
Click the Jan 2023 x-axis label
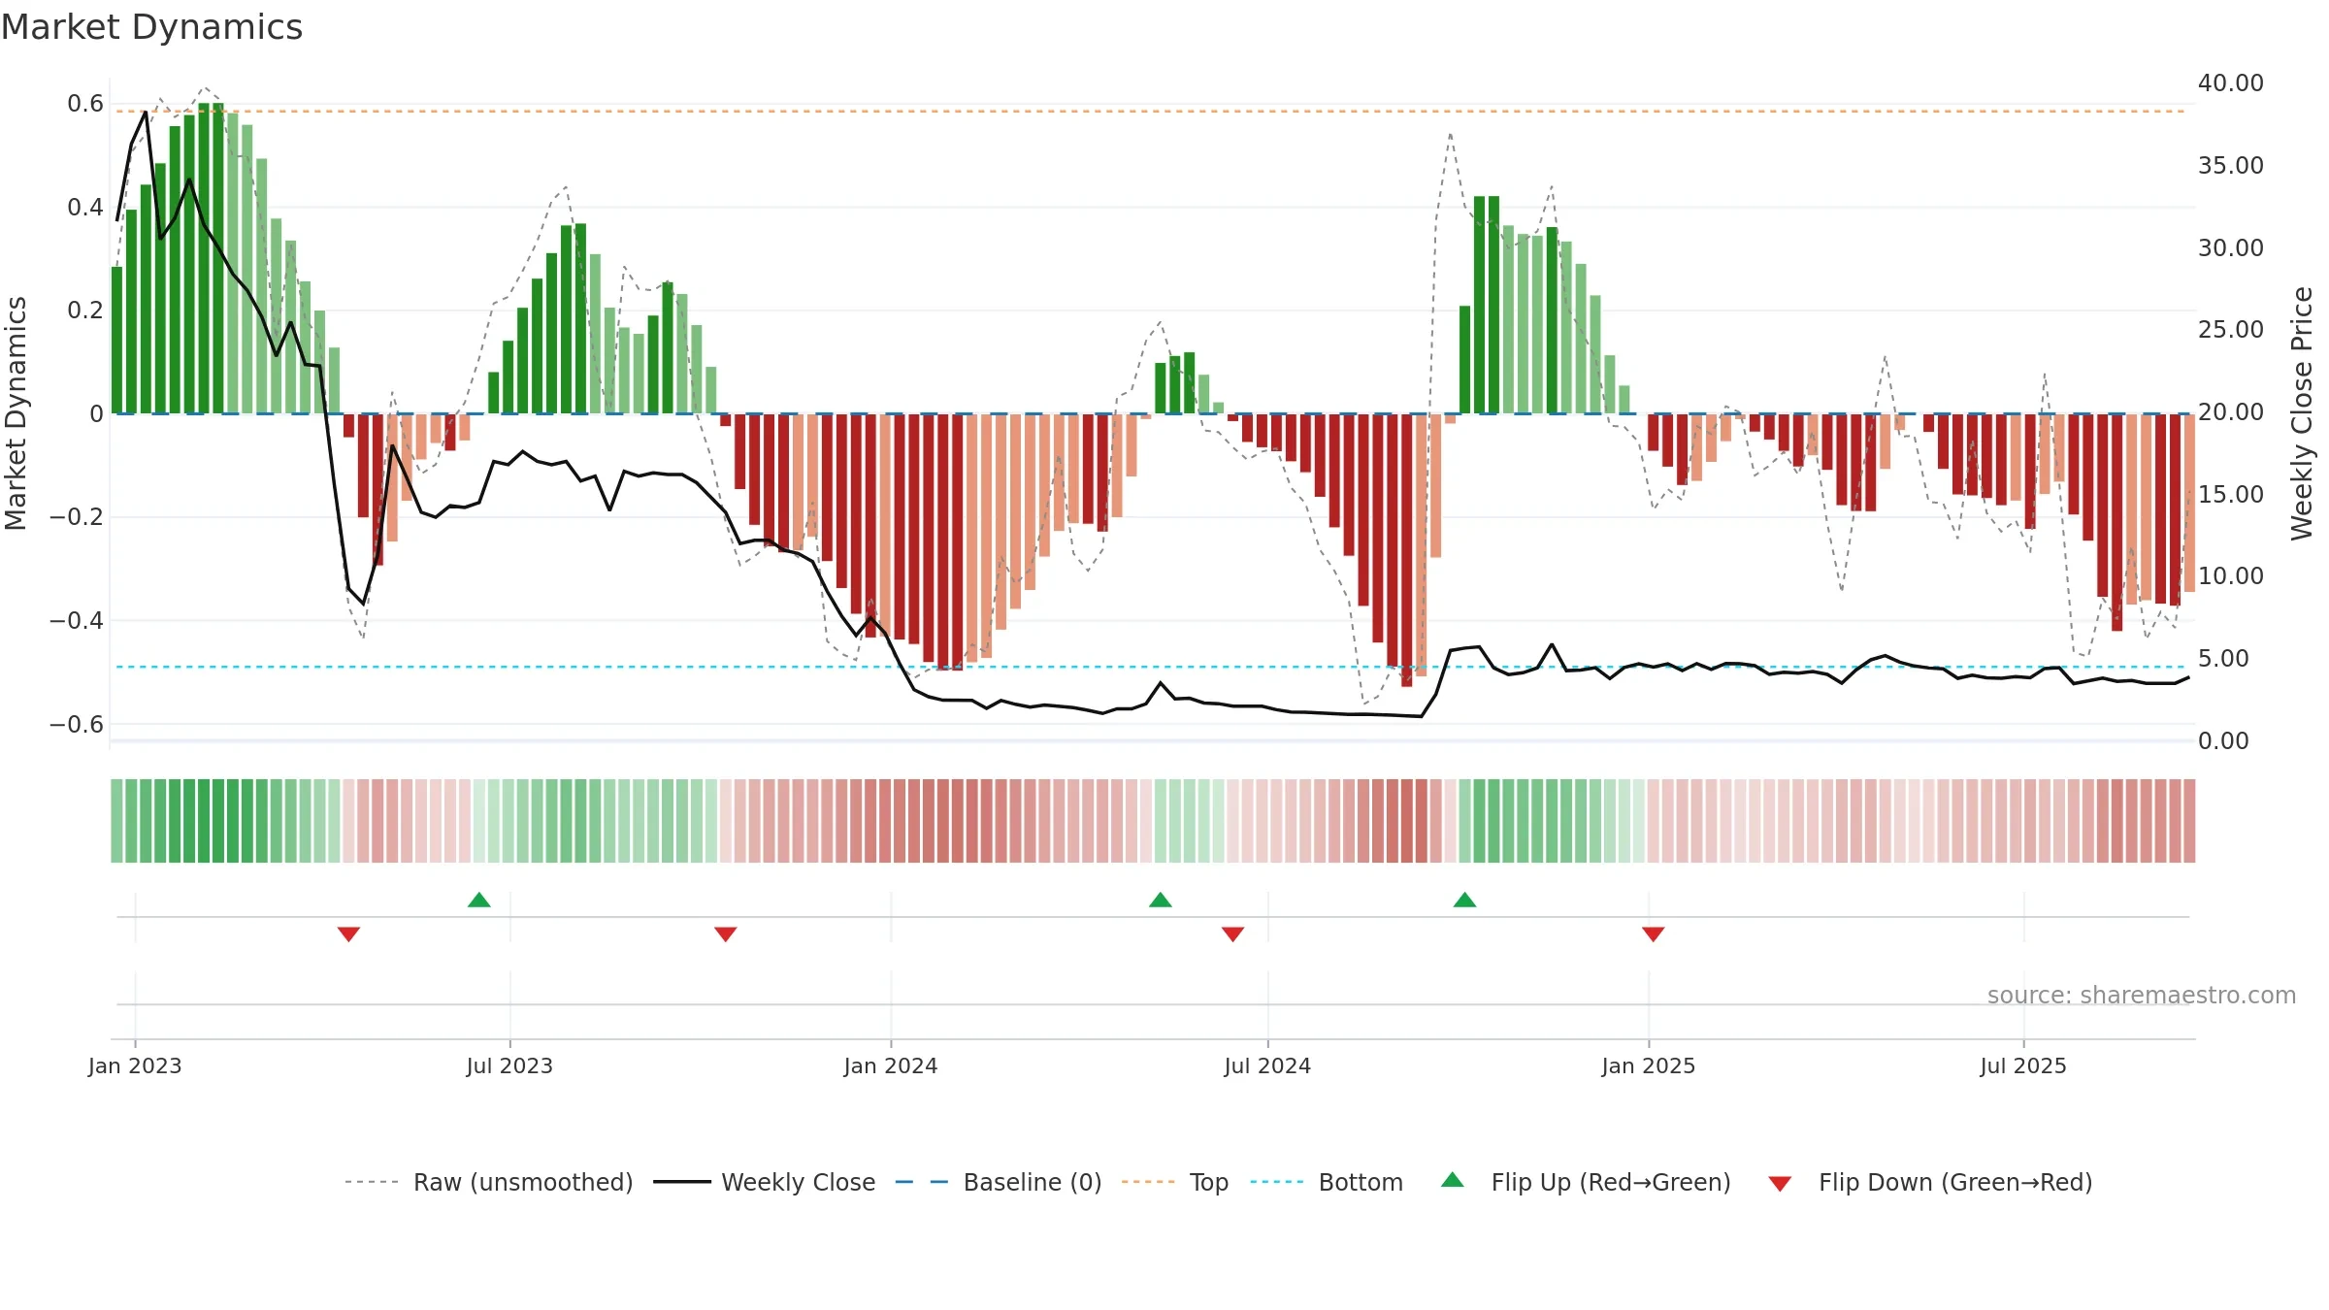[135, 1065]
